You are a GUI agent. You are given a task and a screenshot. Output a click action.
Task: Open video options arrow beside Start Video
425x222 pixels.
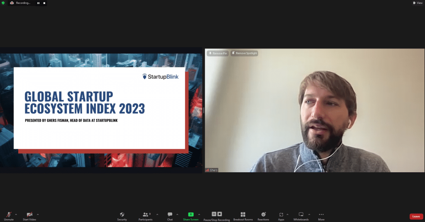click(38, 215)
